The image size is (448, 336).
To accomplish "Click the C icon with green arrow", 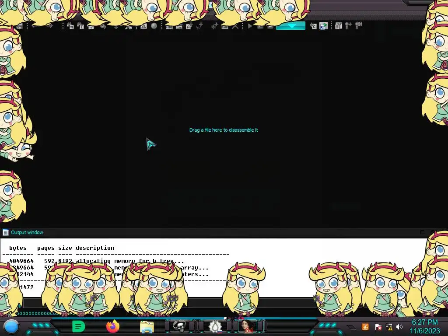I will [323, 26].
